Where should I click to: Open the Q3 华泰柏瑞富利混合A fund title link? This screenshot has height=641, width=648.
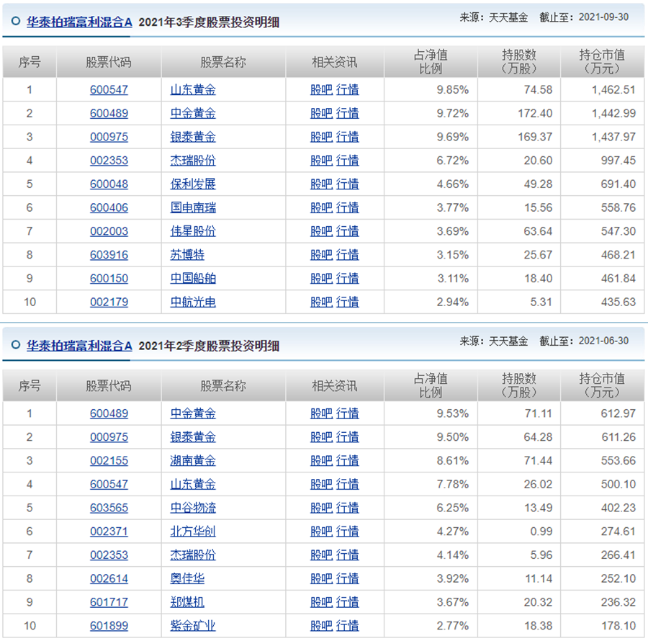[x=79, y=22]
